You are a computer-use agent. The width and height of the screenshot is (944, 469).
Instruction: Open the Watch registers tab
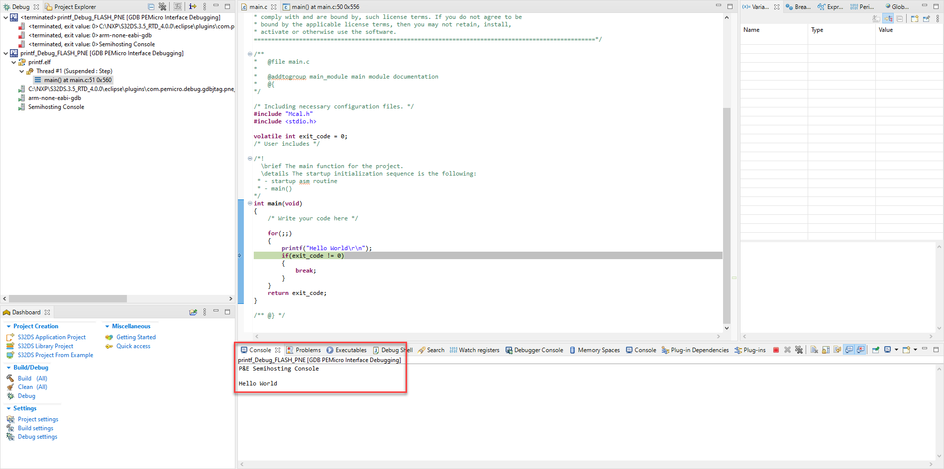(x=474, y=350)
